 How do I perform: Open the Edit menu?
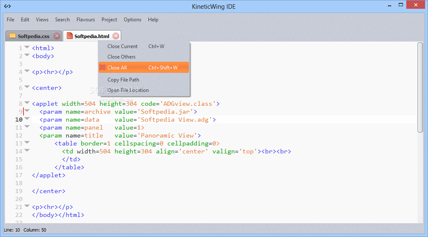coord(25,20)
